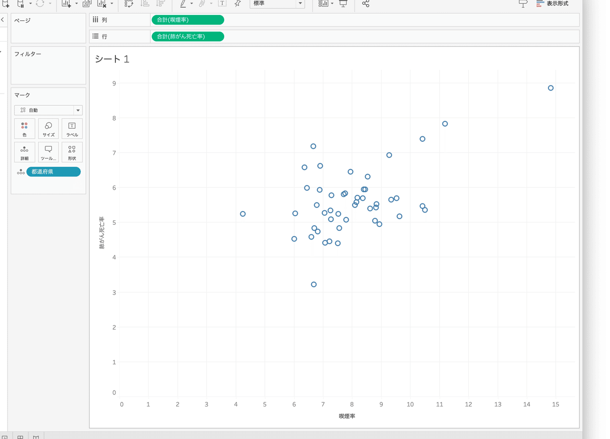Toggle mark labels with the T icon
This screenshot has width=610, height=439.
tap(222, 4)
